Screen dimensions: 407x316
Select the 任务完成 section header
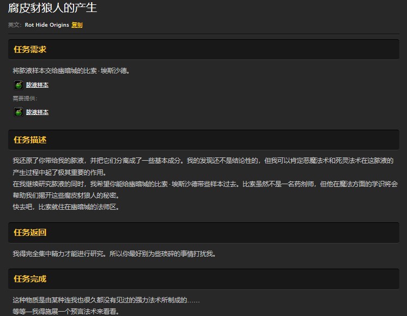30,279
